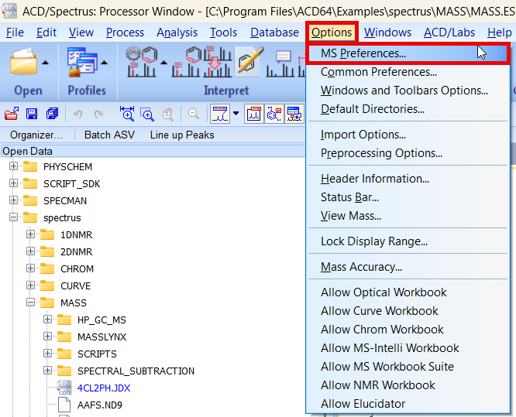Open the peak labels icon dropdown arrow
Image resolution: width=516 pixels, height=417 pixels.
pos(236,114)
